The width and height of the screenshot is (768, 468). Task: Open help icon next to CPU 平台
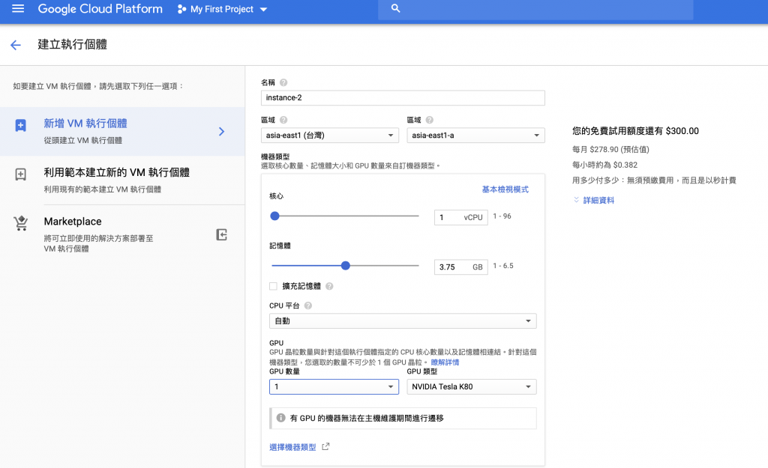click(308, 306)
